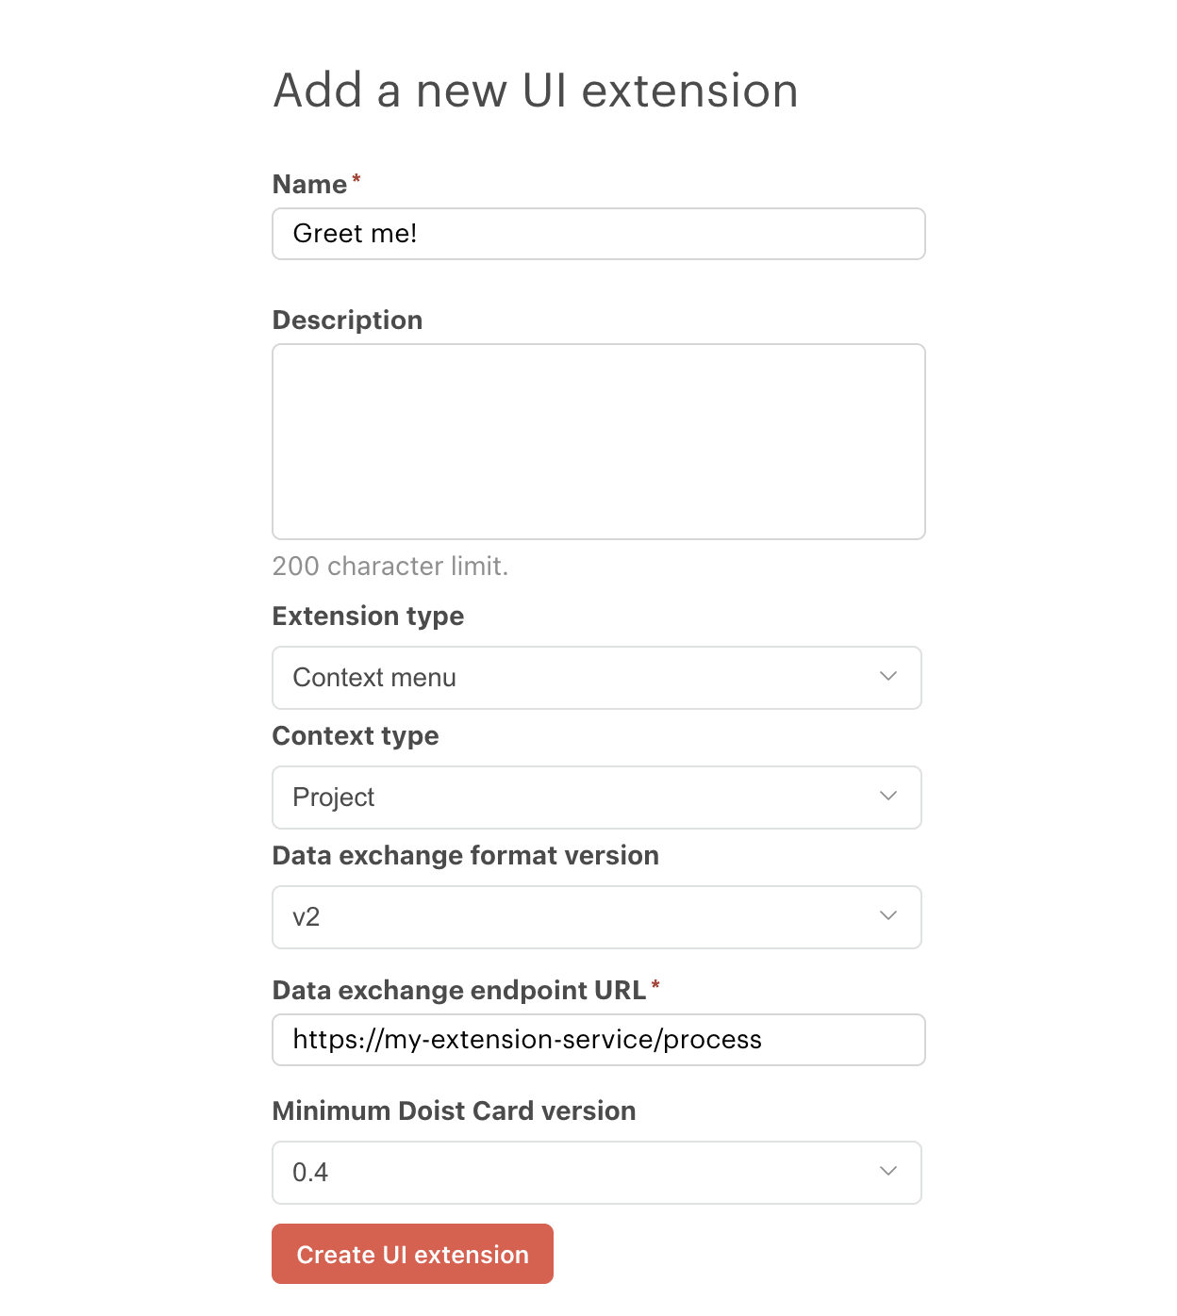Click the v2 format version value
The width and height of the screenshot is (1177, 1316).
(x=306, y=916)
